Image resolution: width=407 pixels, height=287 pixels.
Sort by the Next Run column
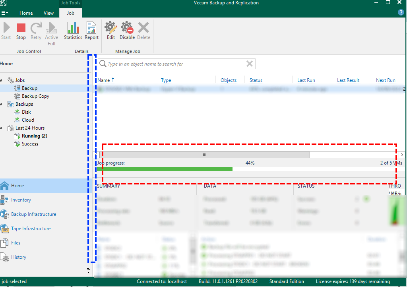(x=386, y=80)
